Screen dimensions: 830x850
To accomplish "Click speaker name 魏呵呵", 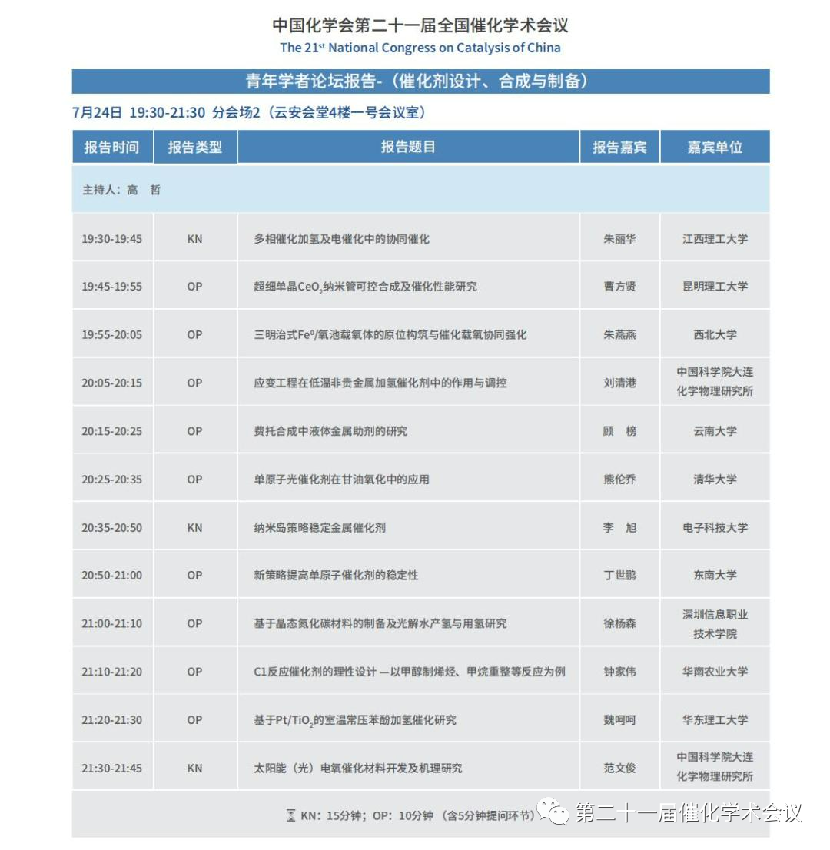I will coord(619,720).
